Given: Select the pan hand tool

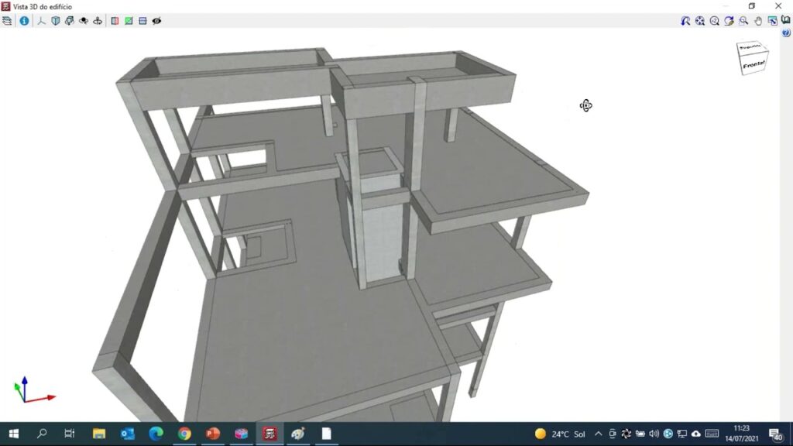Looking at the screenshot, I should pos(758,21).
